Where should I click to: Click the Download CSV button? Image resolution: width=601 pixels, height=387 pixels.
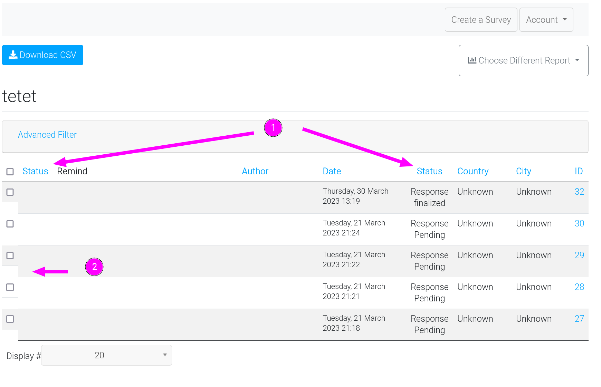[x=42, y=55]
